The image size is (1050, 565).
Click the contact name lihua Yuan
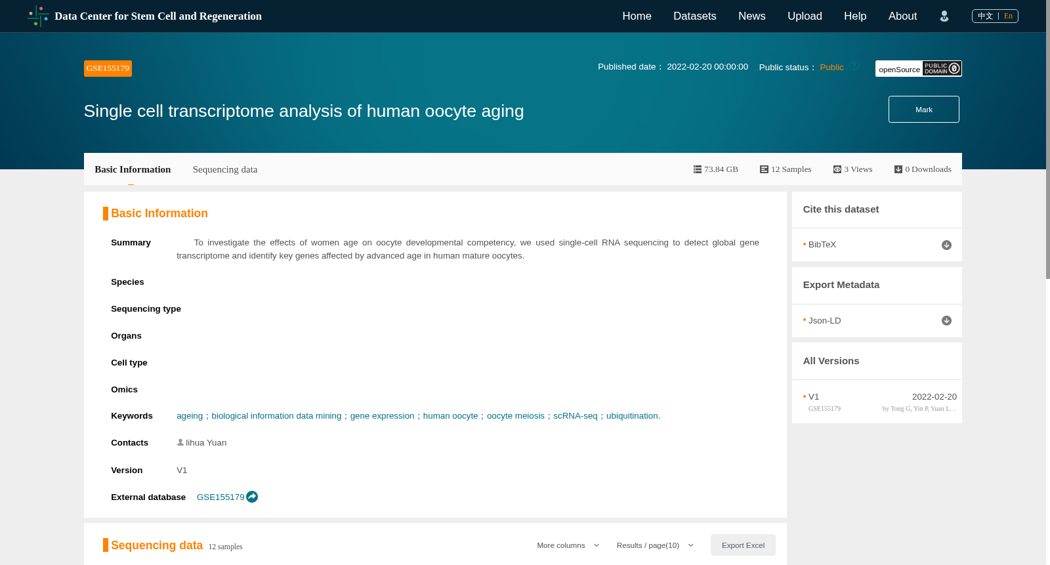coord(206,443)
